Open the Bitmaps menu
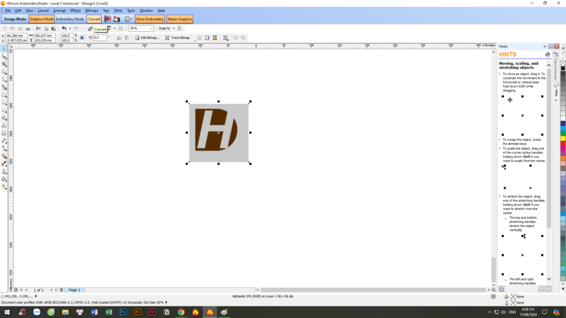Screen dimensions: 566x318 92,11
